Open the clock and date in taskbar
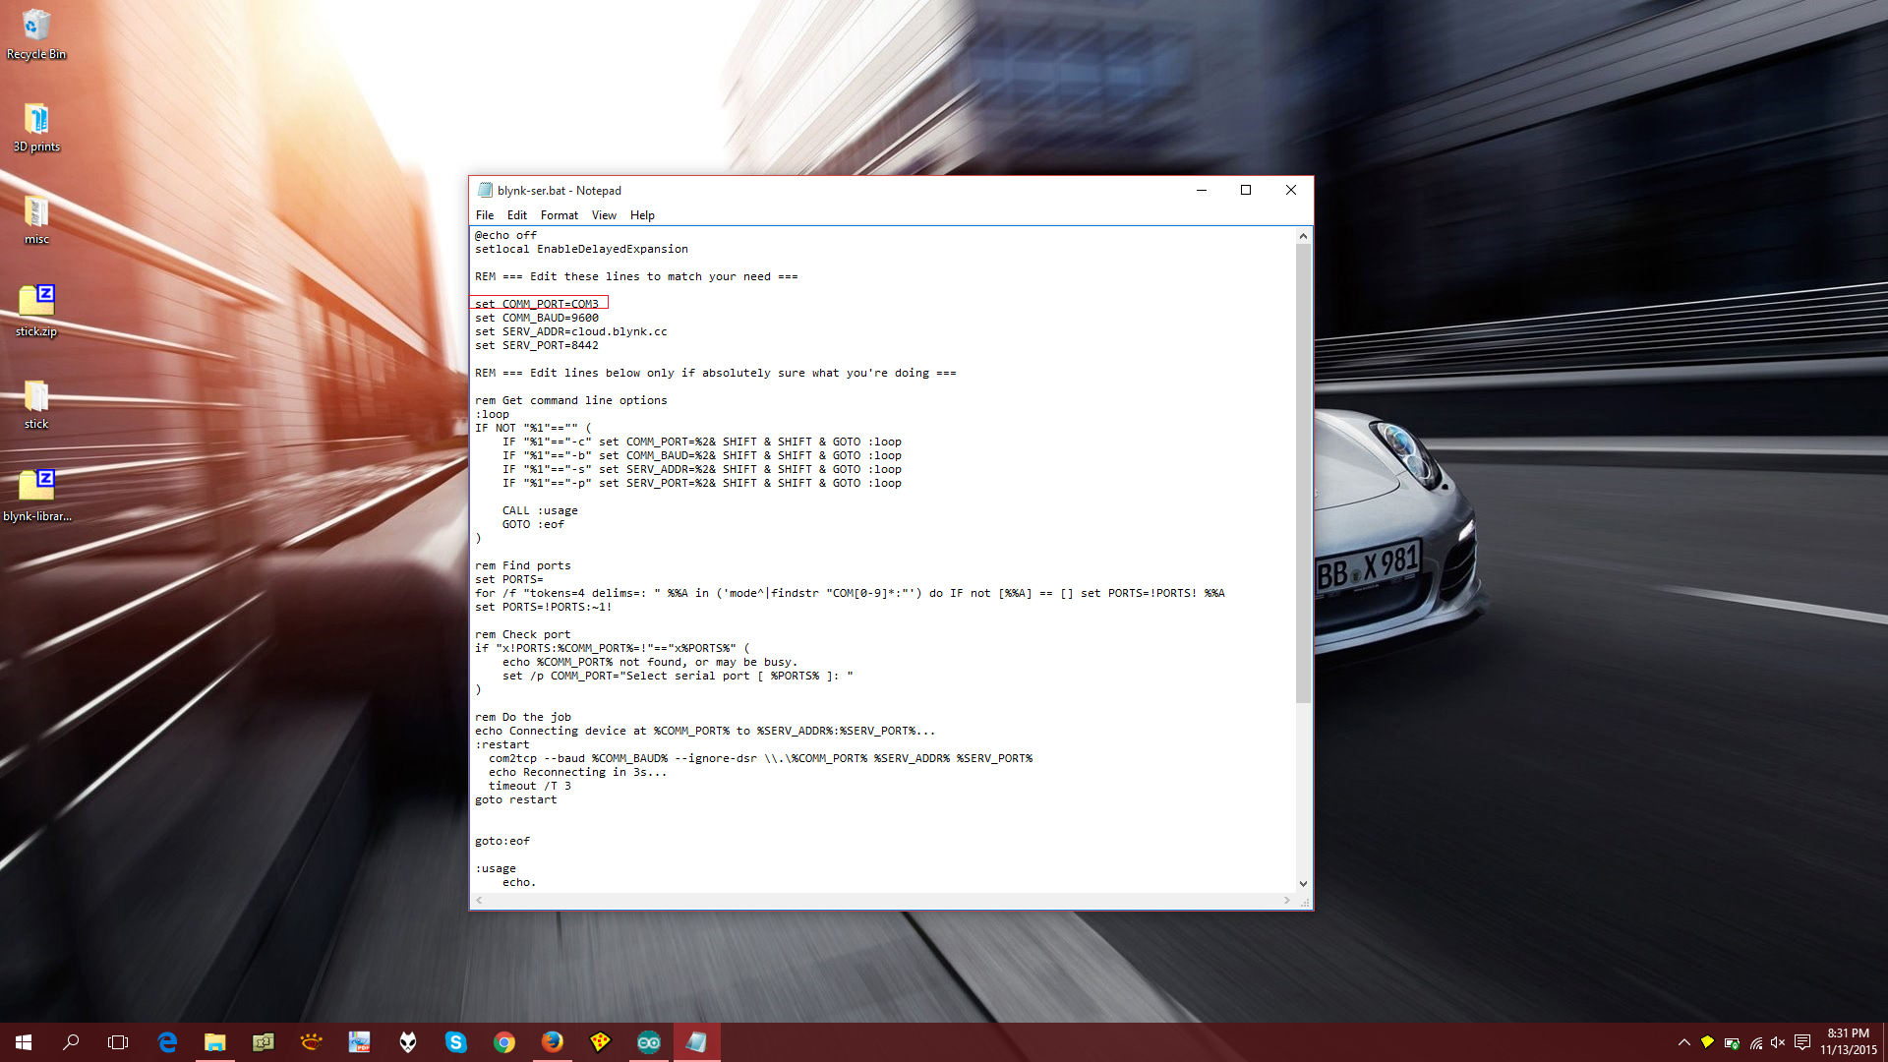This screenshot has height=1062, width=1888. point(1848,1042)
